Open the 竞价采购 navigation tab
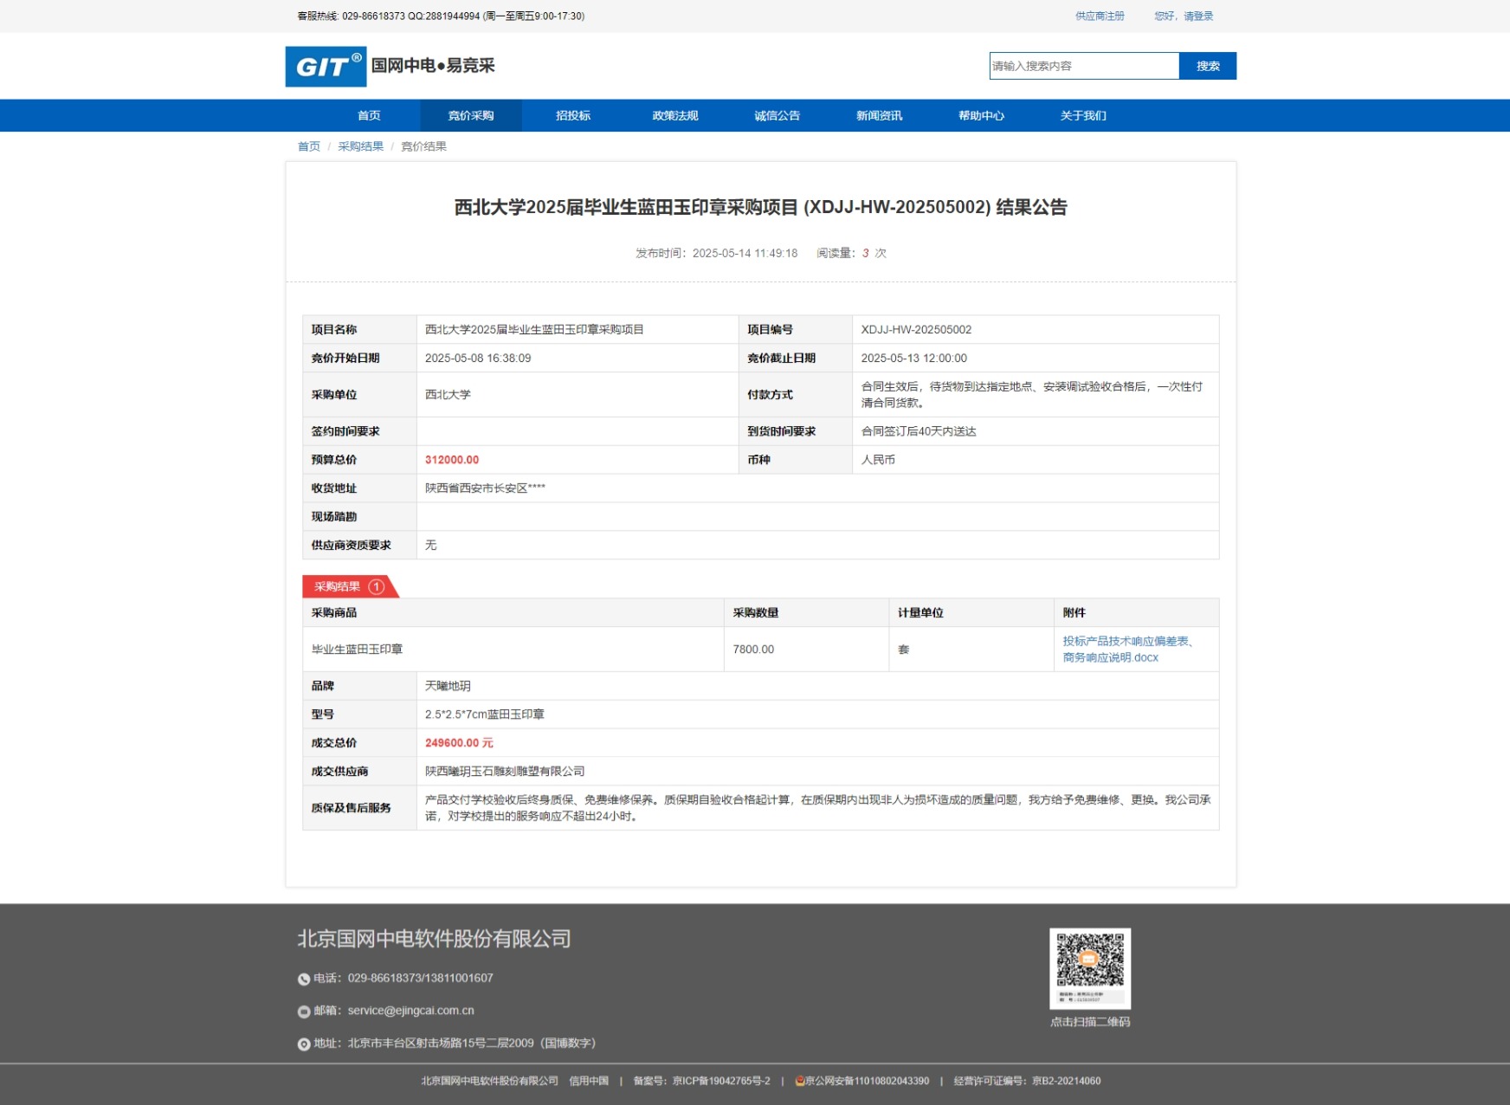 click(x=471, y=116)
